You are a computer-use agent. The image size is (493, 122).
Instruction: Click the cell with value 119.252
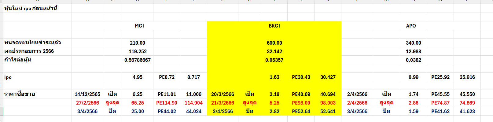(138, 51)
